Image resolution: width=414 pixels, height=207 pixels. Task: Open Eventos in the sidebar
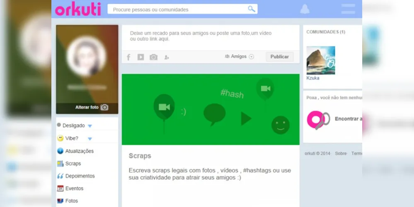click(74, 188)
